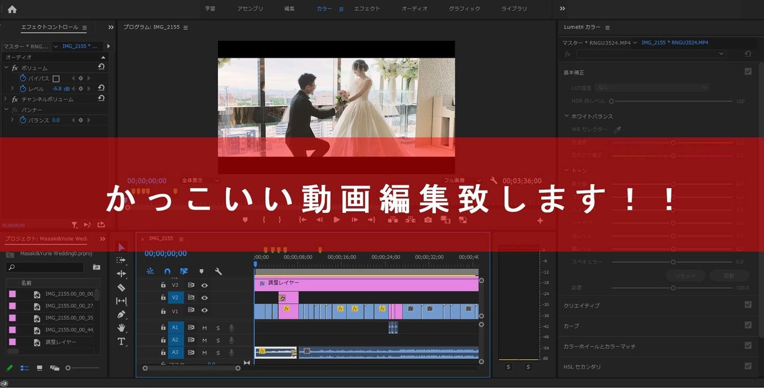Click the WB selector eyedropper
This screenshot has height=389, width=764.
(x=617, y=130)
